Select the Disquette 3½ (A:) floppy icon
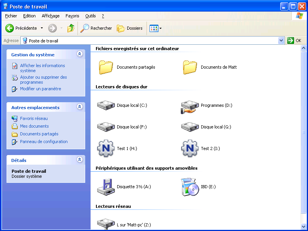The image size is (308, 231). point(106,187)
